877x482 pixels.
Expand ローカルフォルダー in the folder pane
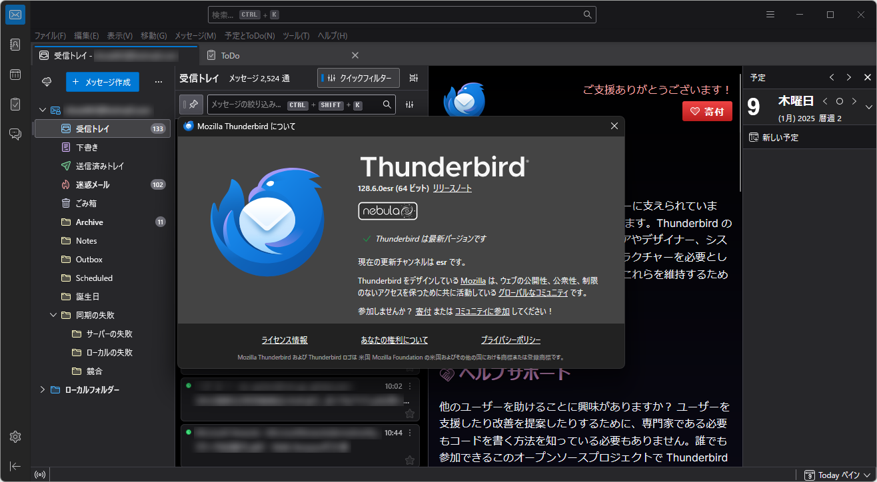[42, 389]
